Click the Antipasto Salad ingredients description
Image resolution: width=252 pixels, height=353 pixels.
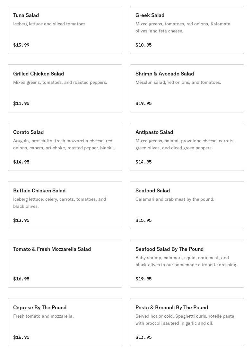185,144
